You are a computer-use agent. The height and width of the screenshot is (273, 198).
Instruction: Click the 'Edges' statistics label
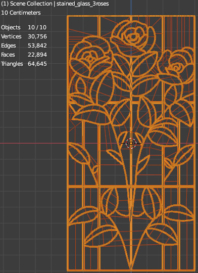tap(9, 45)
